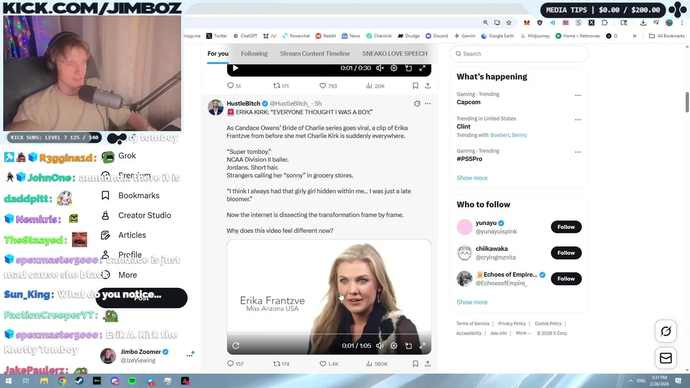Open account menu next to Jimbo Zoomer
This screenshot has width=690, height=388.
coord(189,355)
